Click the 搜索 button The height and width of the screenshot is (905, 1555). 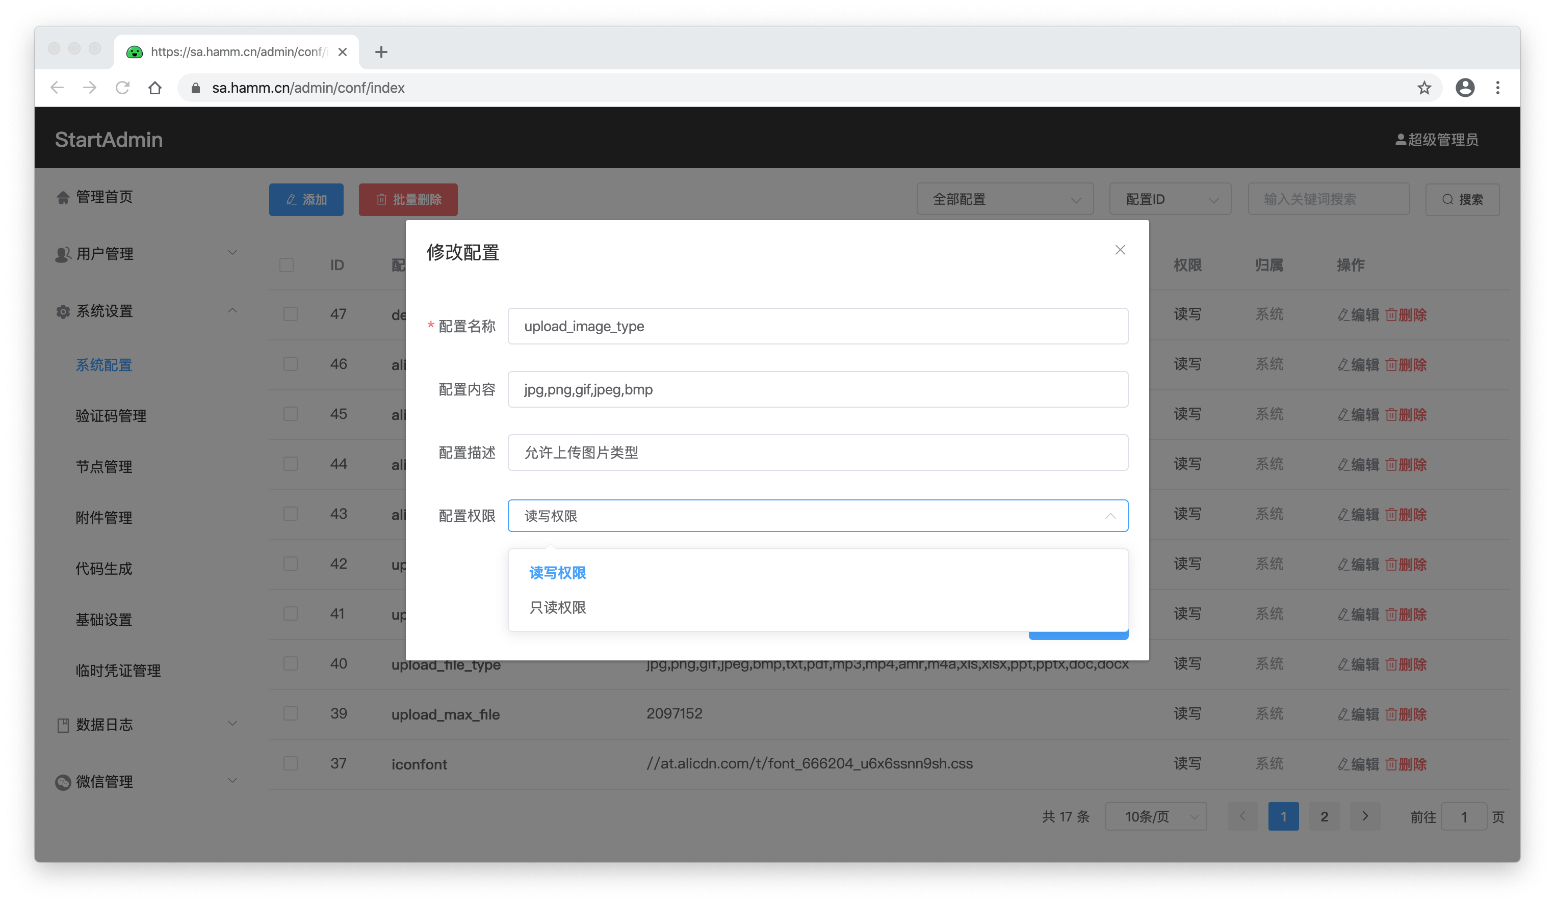1462,199
